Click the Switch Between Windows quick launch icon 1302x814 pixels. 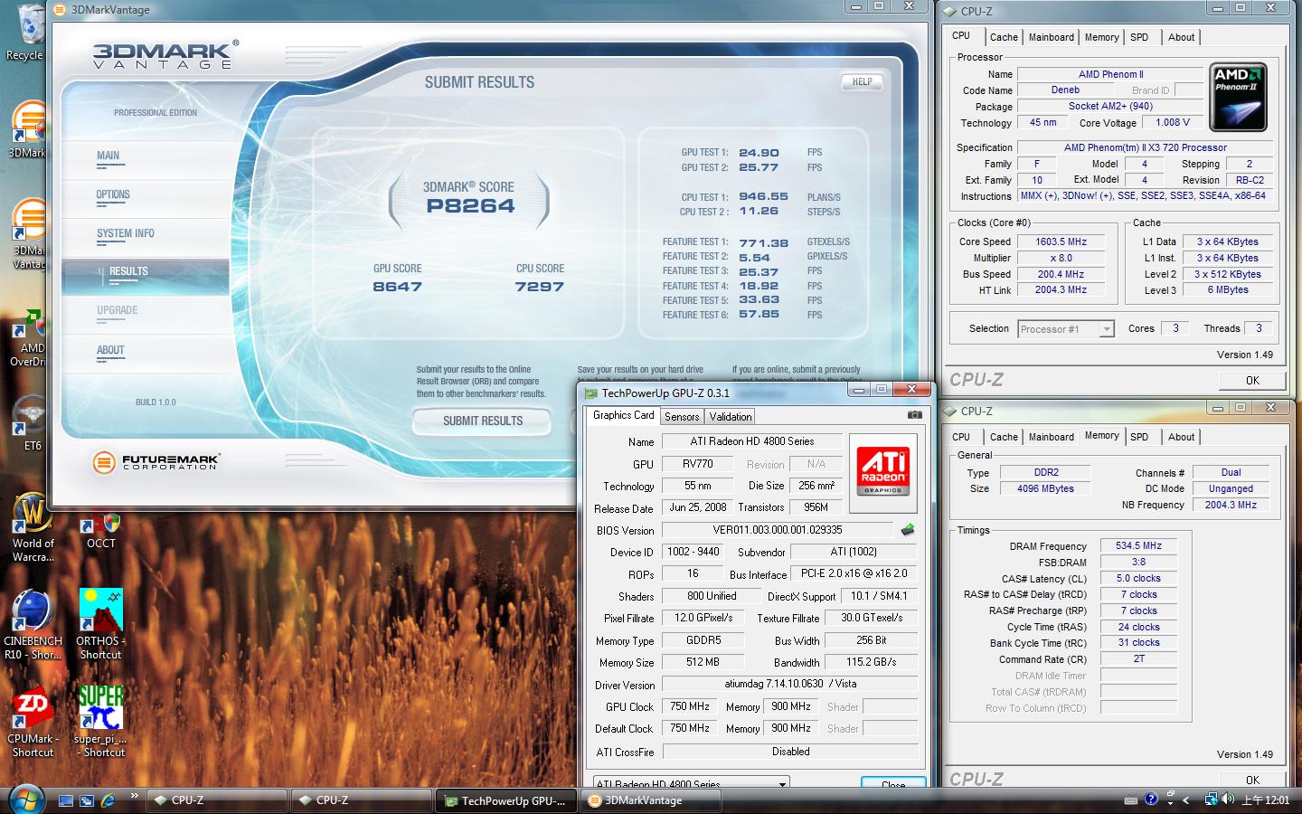click(x=87, y=800)
